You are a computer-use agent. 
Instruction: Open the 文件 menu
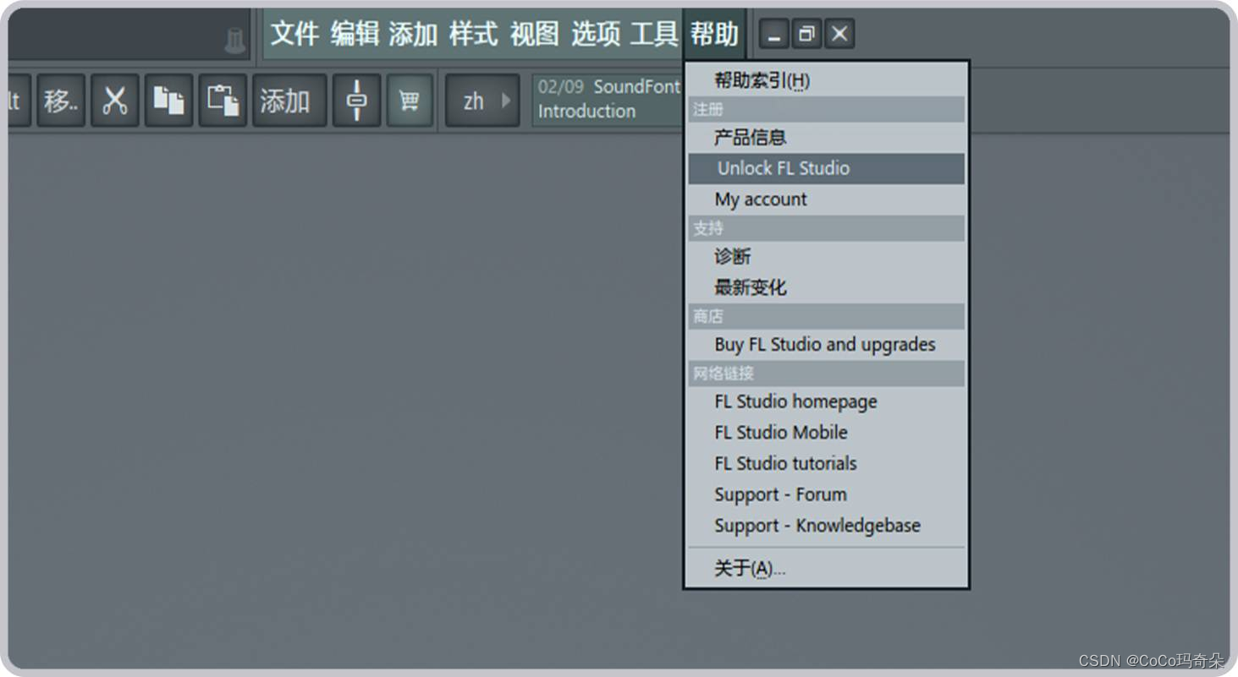coord(294,34)
